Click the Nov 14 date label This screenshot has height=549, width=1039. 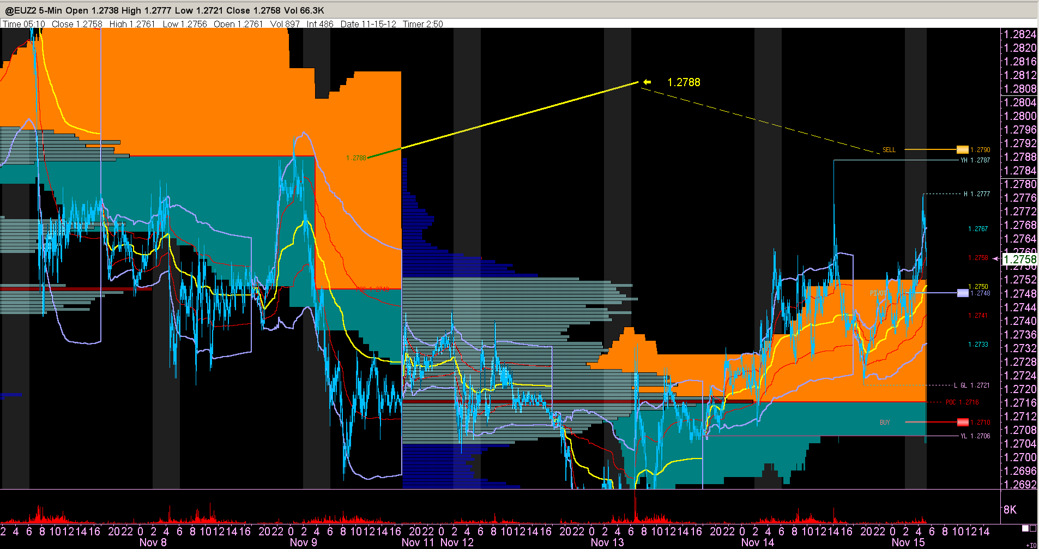pos(758,542)
